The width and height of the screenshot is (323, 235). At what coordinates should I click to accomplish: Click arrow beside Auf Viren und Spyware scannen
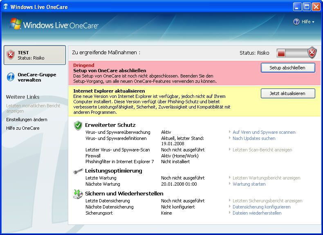tap(230, 132)
